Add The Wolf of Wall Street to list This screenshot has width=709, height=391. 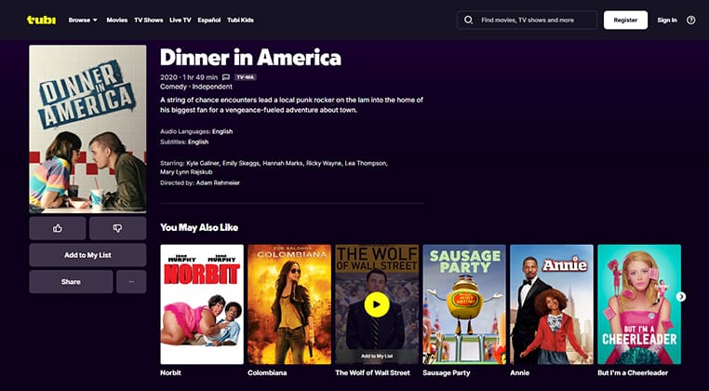click(377, 357)
